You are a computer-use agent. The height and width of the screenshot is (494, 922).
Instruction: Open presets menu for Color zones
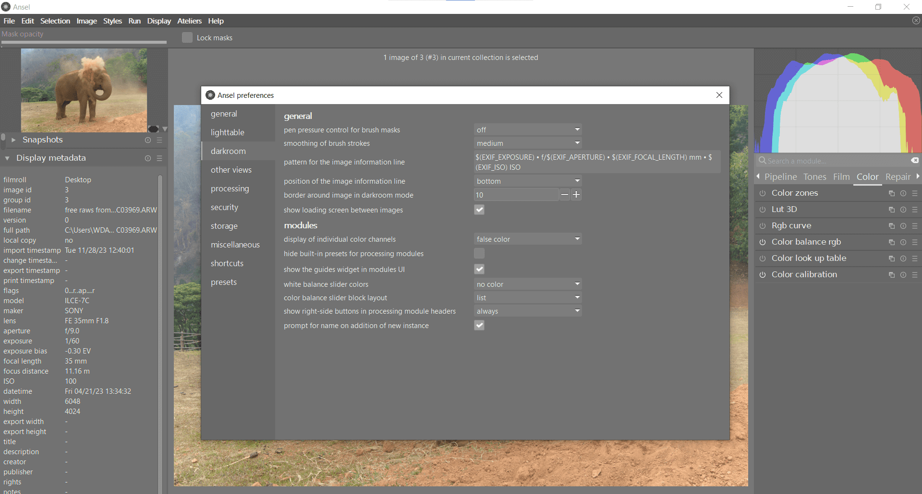point(915,193)
